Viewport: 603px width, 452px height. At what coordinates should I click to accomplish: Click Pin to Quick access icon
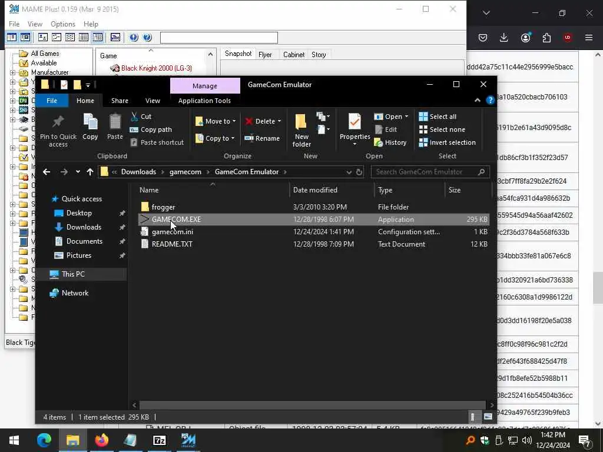click(x=58, y=122)
